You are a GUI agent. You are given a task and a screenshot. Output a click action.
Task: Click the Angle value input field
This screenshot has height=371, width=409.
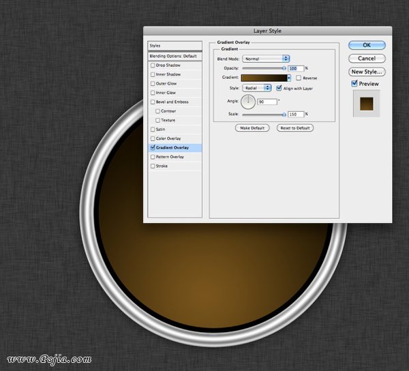pyautogui.click(x=266, y=102)
